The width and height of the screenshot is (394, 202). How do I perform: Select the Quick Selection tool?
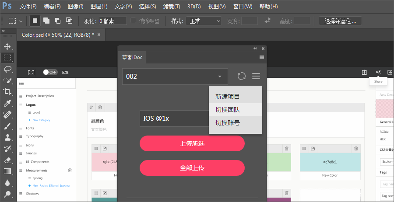tap(7, 80)
